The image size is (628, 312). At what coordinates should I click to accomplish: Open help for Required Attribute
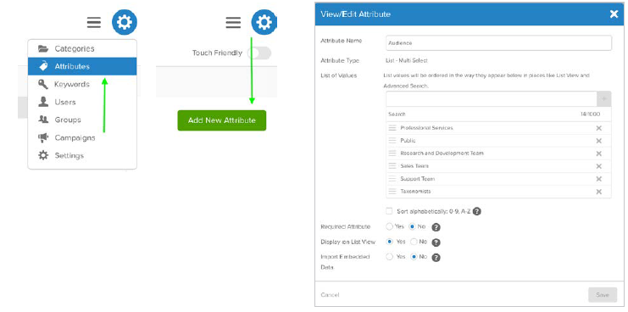(x=436, y=227)
